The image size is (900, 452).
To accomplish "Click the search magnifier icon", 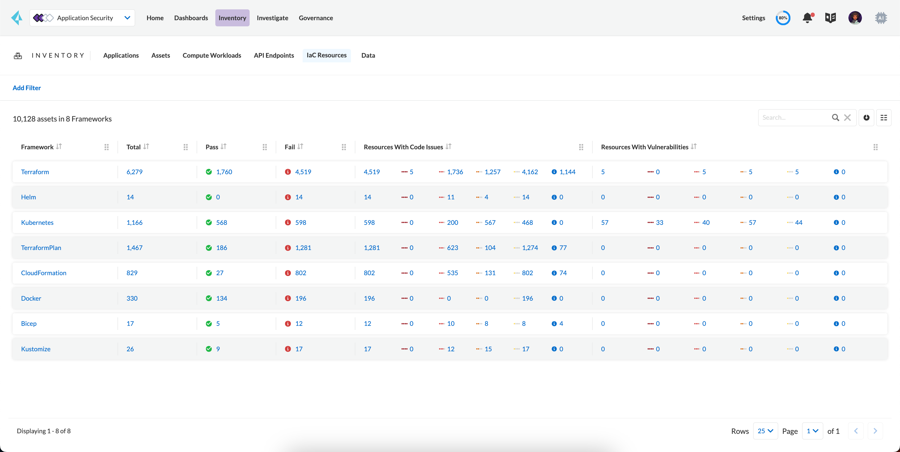I will (835, 118).
